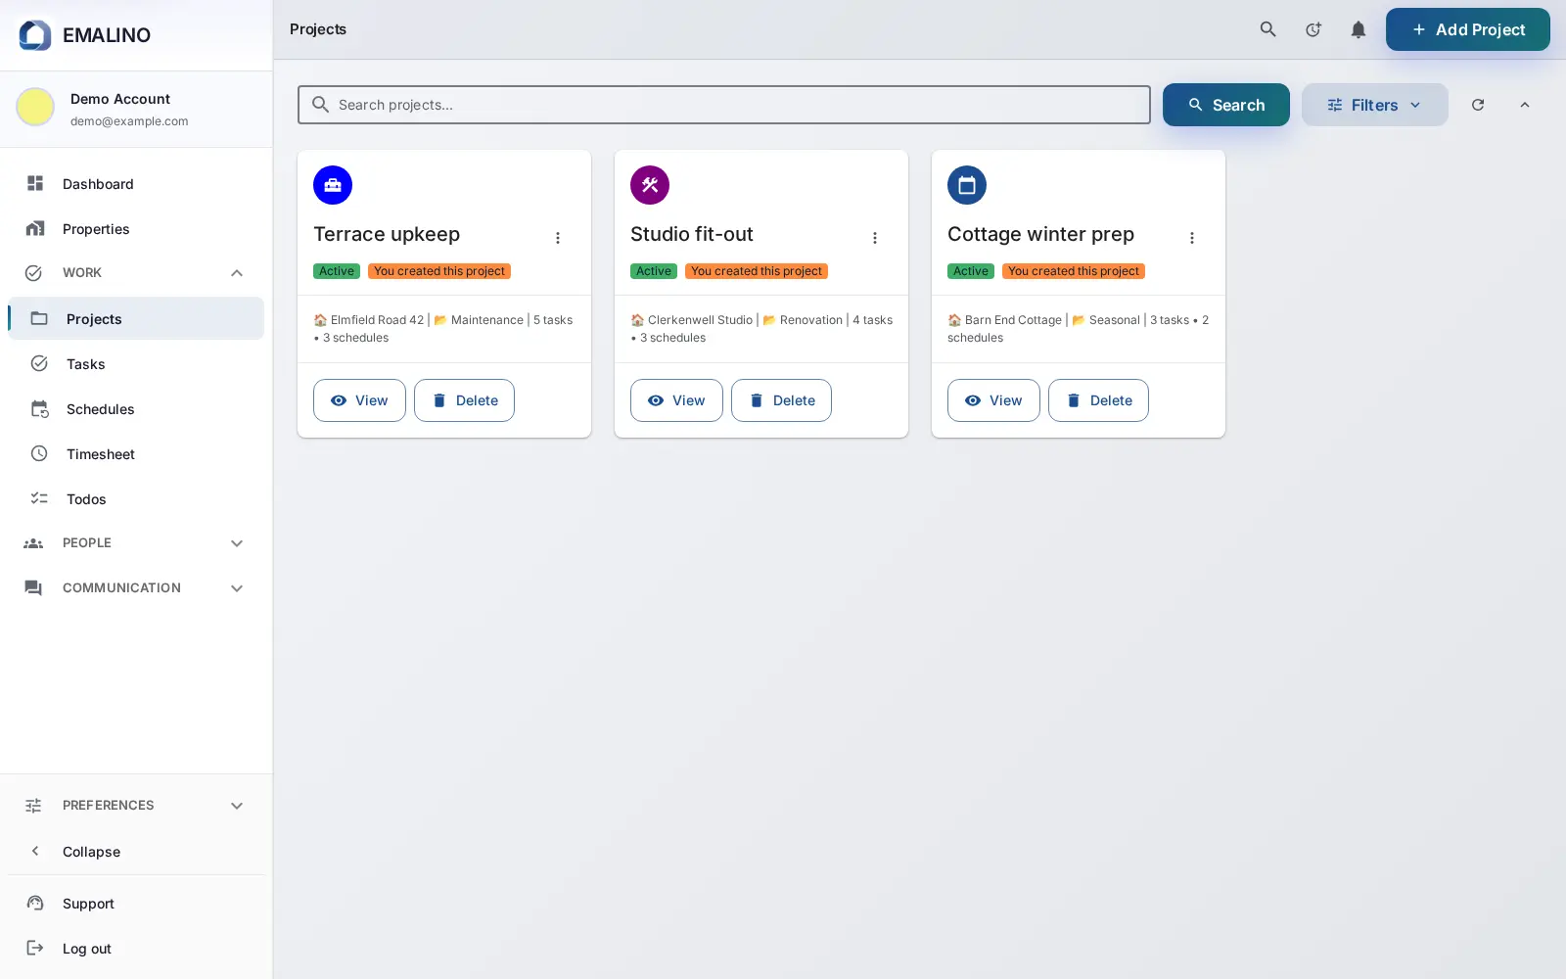
Task: Open the Tasks page
Action: pos(136,364)
